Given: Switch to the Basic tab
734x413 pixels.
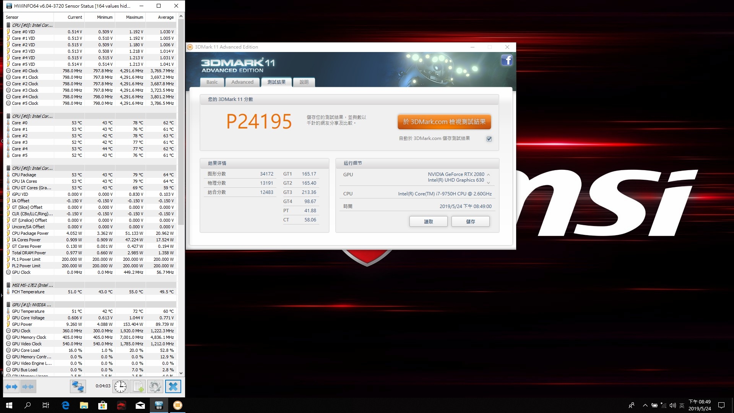Looking at the screenshot, I should (x=212, y=82).
